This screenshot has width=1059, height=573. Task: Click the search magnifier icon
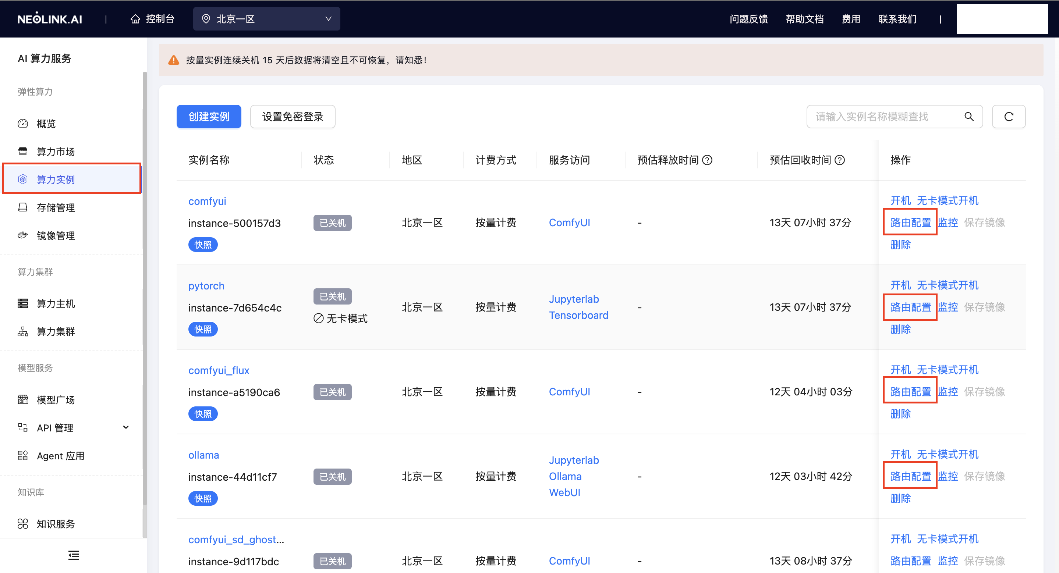(x=969, y=117)
